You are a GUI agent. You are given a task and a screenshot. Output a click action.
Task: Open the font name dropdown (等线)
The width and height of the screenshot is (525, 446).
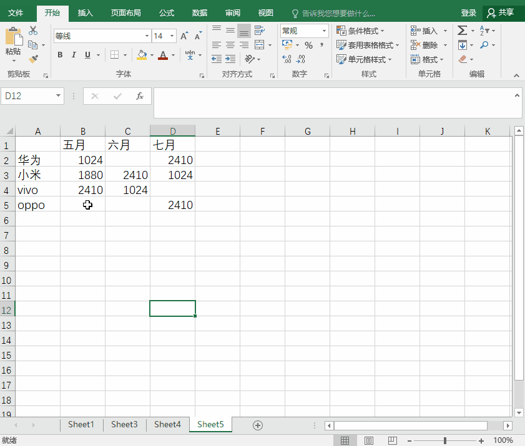(x=147, y=36)
